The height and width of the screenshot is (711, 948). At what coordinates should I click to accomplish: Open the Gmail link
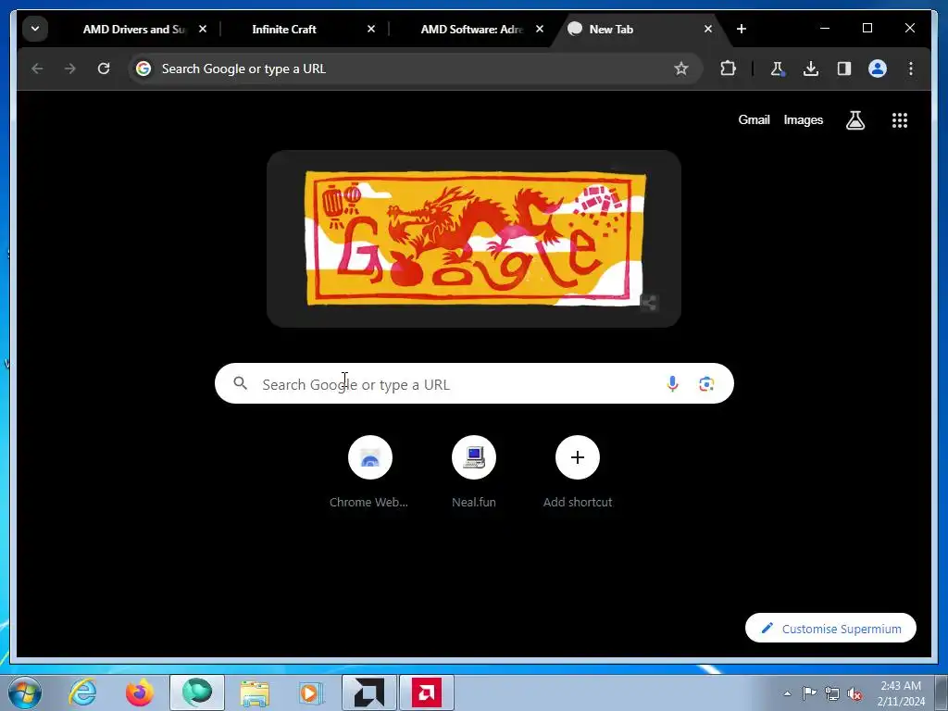pyautogui.click(x=754, y=119)
